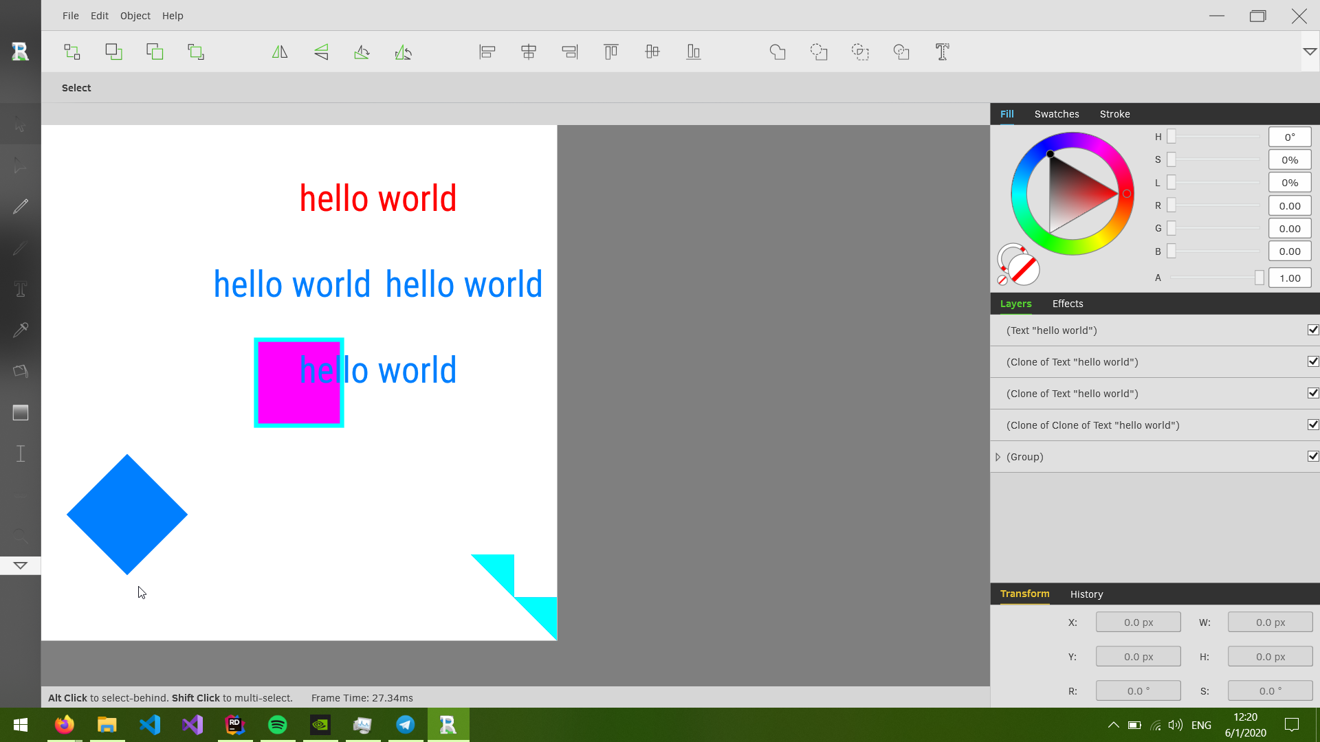Viewport: 1320px width, 742px height.
Task: Click the Flip Horizontal icon
Action: [x=280, y=52]
